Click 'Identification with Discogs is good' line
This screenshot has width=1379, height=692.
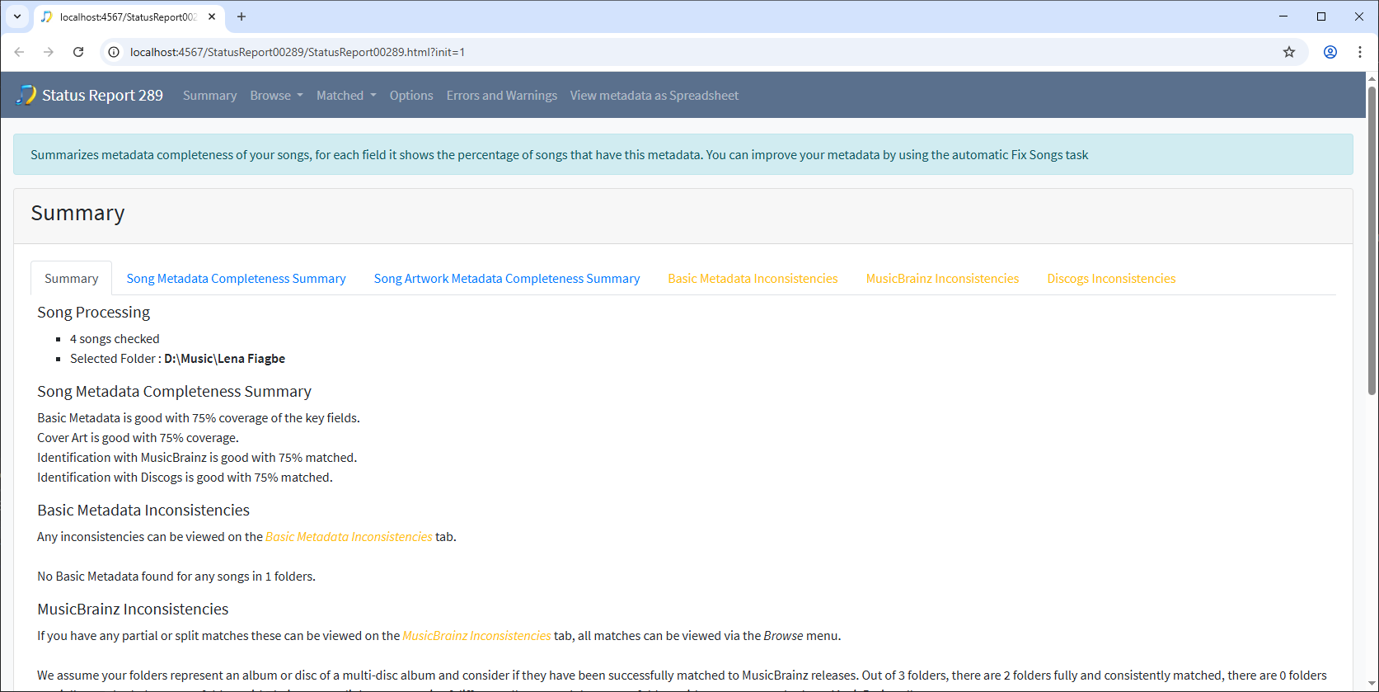click(x=185, y=478)
